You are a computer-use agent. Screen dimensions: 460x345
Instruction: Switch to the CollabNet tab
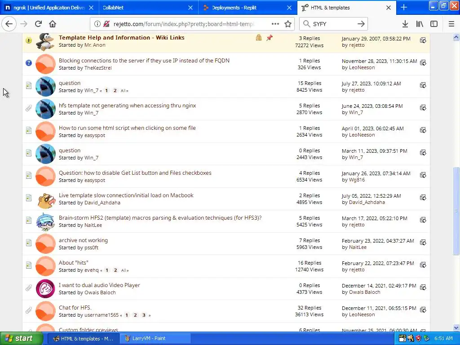pos(148,8)
